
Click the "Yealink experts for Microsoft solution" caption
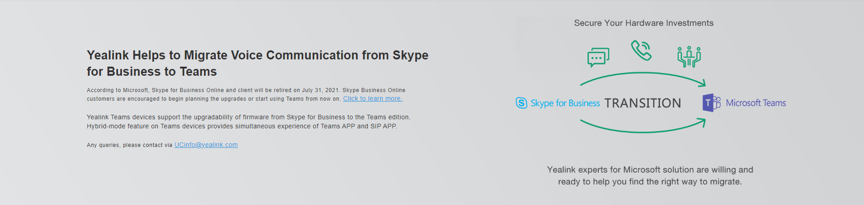(x=650, y=176)
